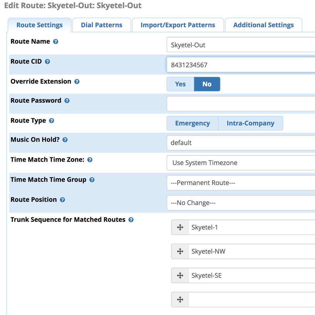This screenshot has height=315, width=315.
Task: Grab move handle for Skyetel-SE trunk
Action: (180, 275)
